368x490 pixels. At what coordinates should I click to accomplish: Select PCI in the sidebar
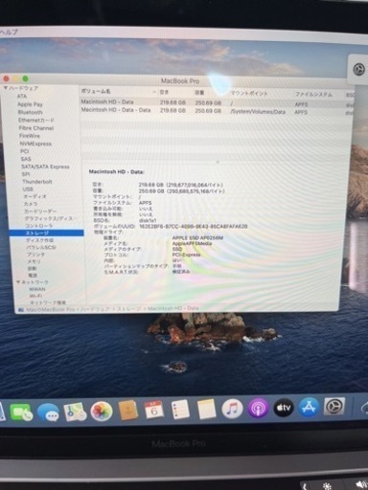(x=25, y=151)
